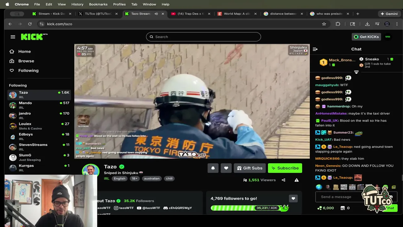Screen dimensions: 403x227
Task: Click the KICK logo
Action: coord(34,37)
